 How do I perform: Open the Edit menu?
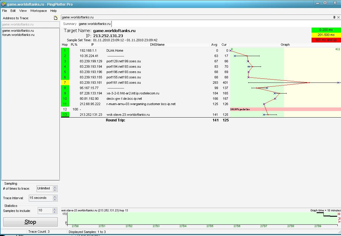pyautogui.click(x=13, y=11)
